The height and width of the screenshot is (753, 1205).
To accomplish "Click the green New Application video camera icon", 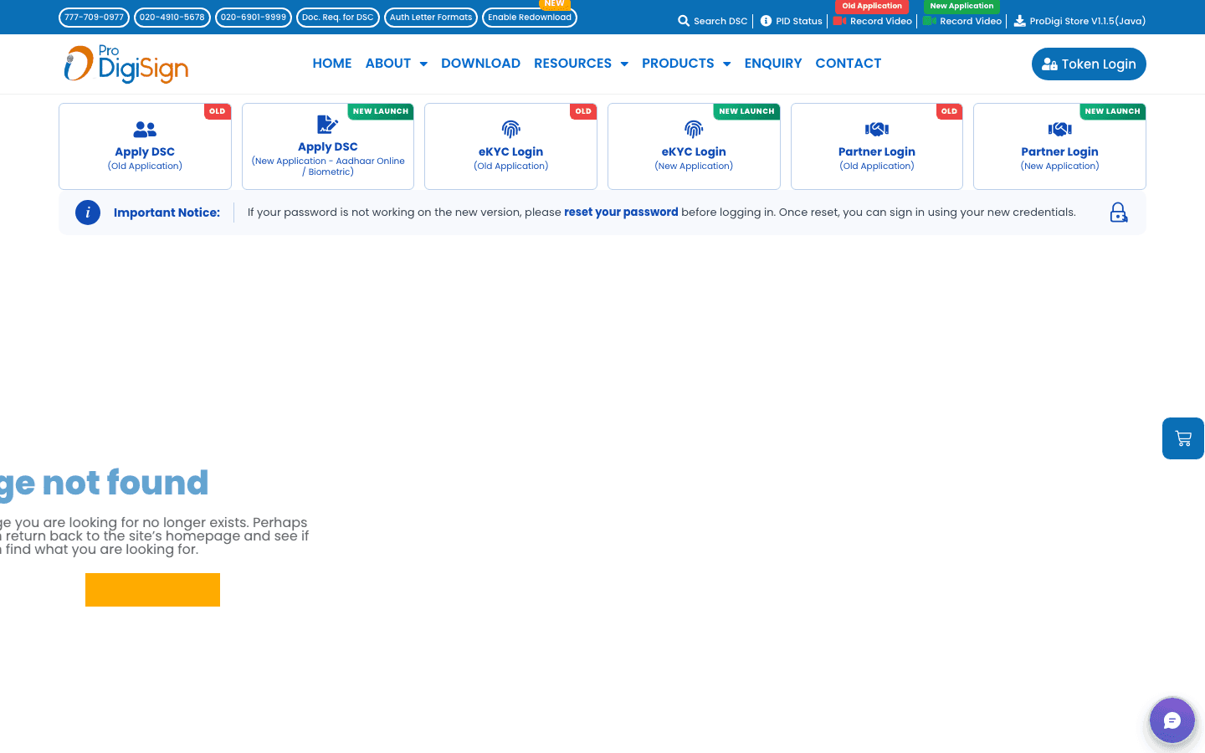I will (930, 21).
